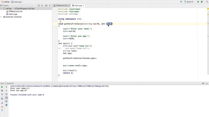Click the binary-digits icon left of Build All
Viewport: 209px width, 117px height.
tap(181, 2)
